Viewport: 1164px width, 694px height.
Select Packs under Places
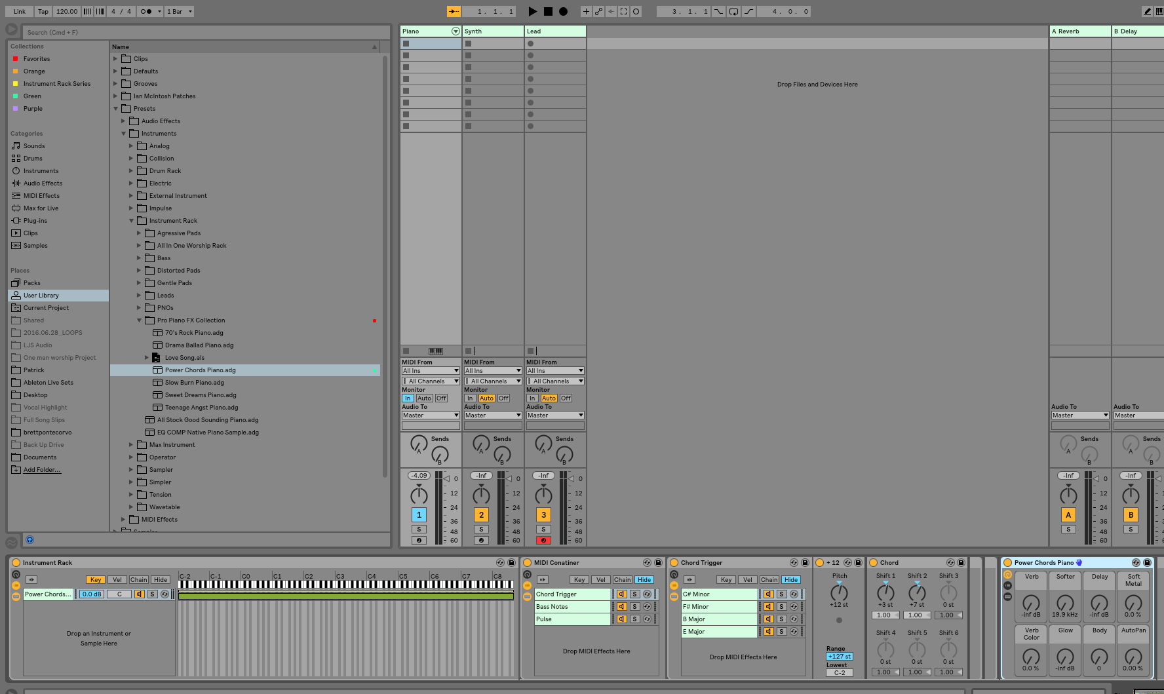tap(31, 283)
